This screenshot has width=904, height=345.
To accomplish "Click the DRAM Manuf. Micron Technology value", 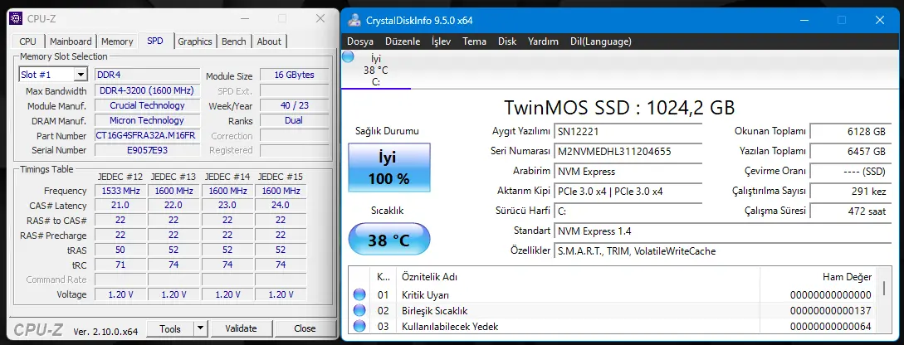I will (148, 120).
